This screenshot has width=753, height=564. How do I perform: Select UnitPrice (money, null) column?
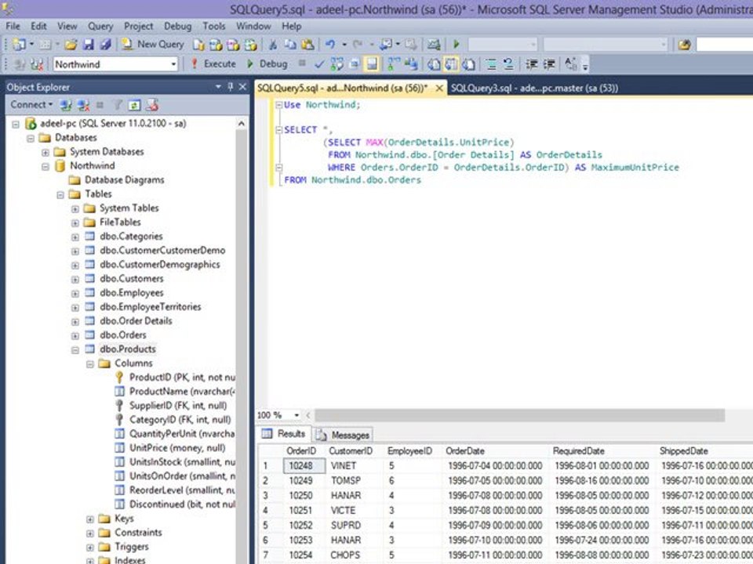click(x=177, y=448)
